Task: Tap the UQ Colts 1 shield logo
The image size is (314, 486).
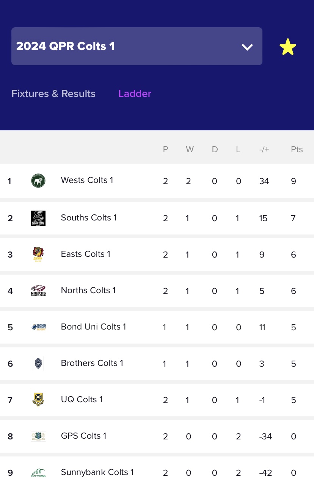Action: (x=38, y=400)
